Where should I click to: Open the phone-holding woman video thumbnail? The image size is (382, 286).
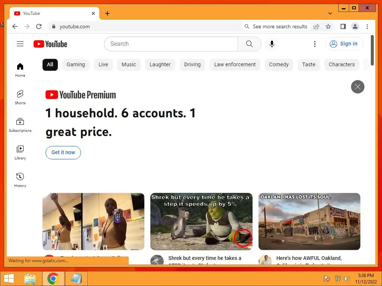coord(93,221)
